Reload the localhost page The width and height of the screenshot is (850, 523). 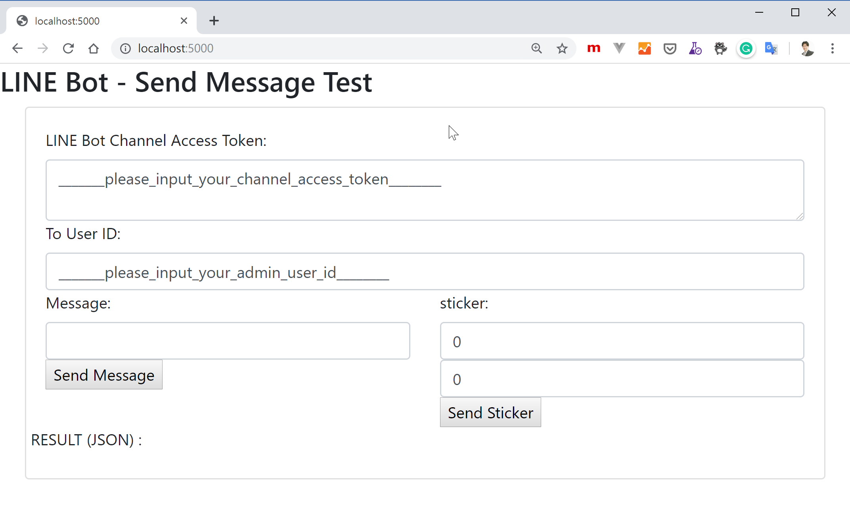(x=68, y=48)
